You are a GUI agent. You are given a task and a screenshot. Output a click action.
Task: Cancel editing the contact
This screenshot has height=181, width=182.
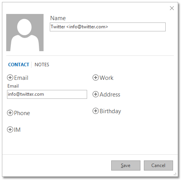(x=158, y=165)
